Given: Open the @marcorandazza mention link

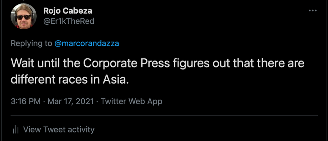Looking at the screenshot, I should point(87,43).
